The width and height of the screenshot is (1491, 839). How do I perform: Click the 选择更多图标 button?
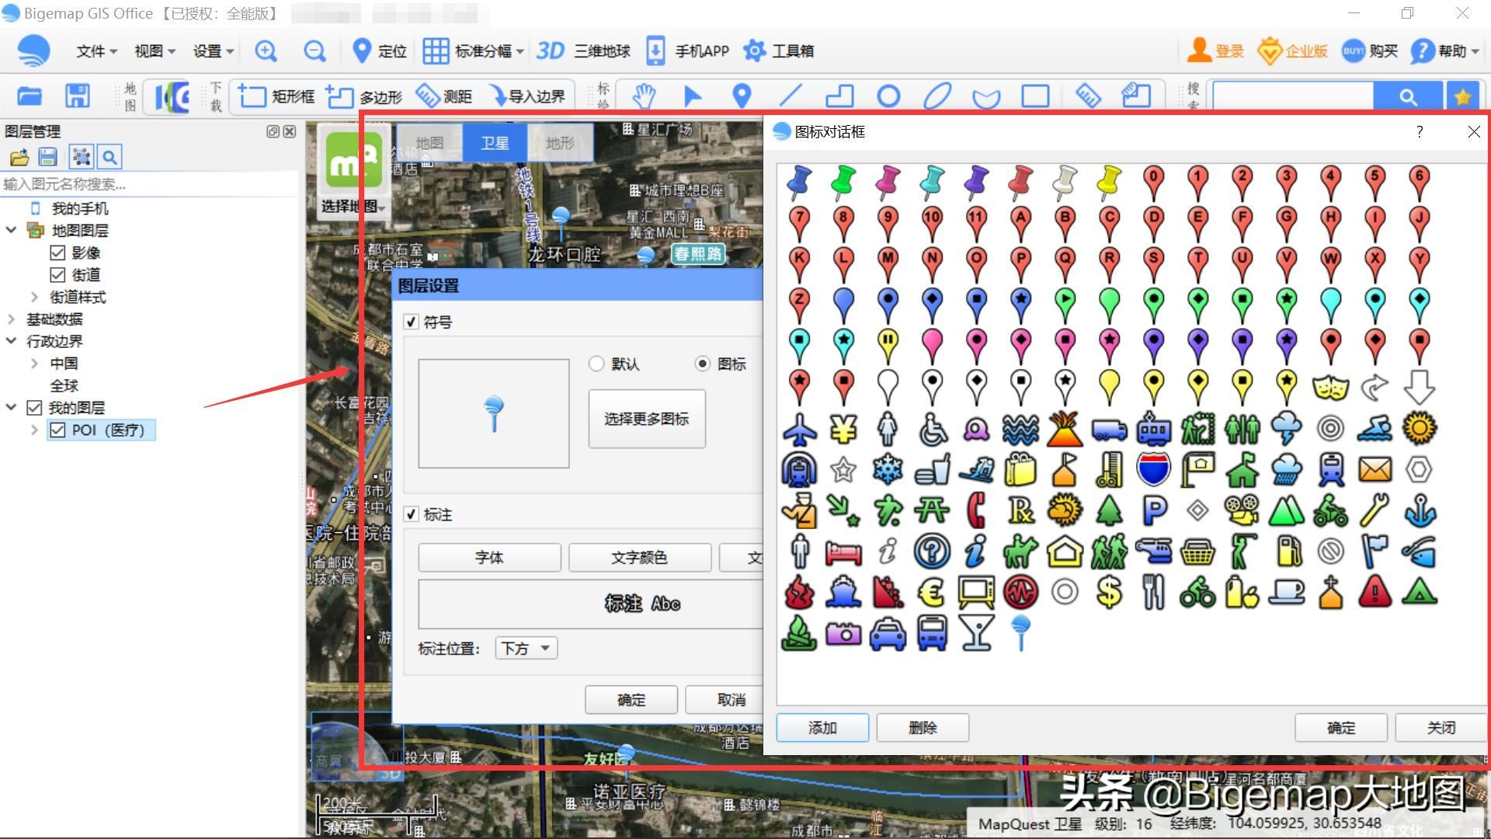(646, 419)
